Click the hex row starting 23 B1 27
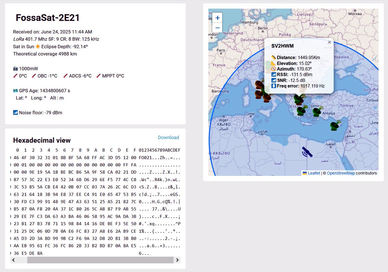Image resolution: width=388 pixels, height=272 pixels. (95, 224)
